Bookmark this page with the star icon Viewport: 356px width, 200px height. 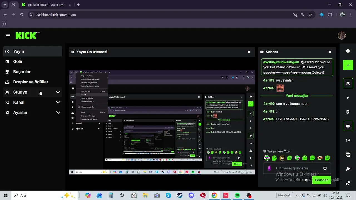tap(310, 15)
